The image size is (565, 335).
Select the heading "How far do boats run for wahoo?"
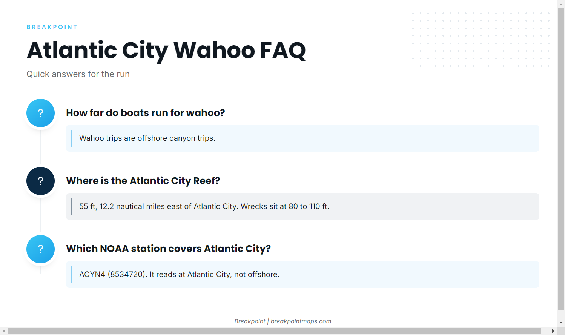(x=146, y=113)
